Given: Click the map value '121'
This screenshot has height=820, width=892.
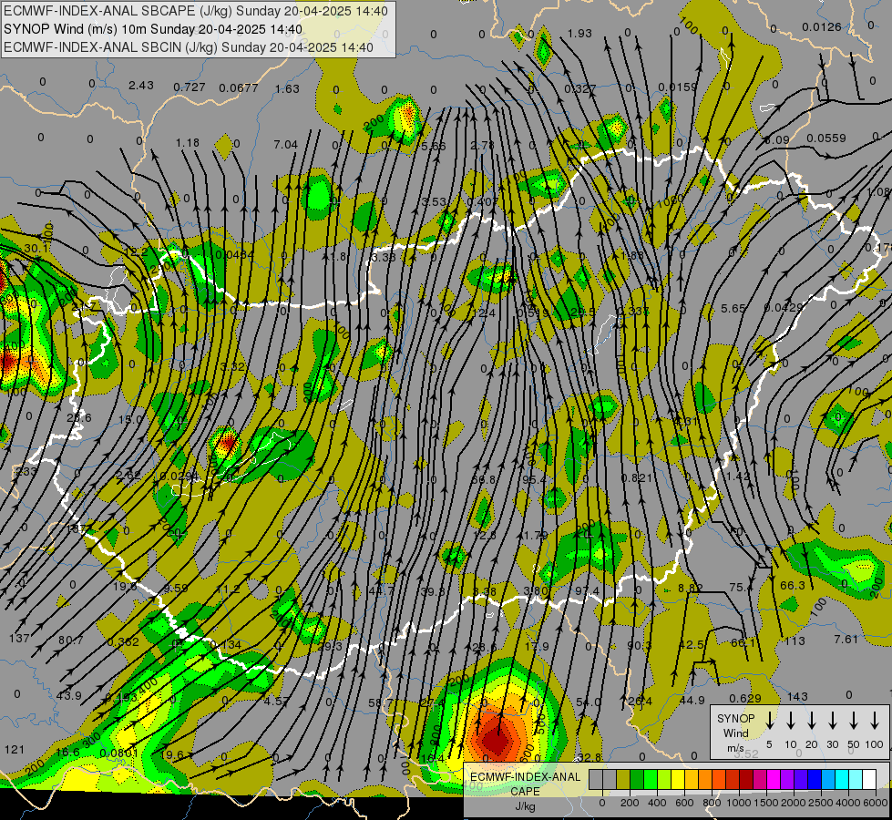Looking at the screenshot, I should click(15, 750).
